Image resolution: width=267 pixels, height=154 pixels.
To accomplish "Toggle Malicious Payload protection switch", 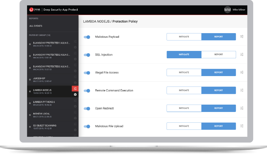I will pos(87,37).
